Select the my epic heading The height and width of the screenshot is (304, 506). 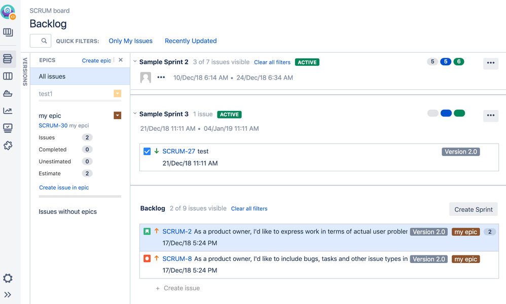[x=50, y=116]
